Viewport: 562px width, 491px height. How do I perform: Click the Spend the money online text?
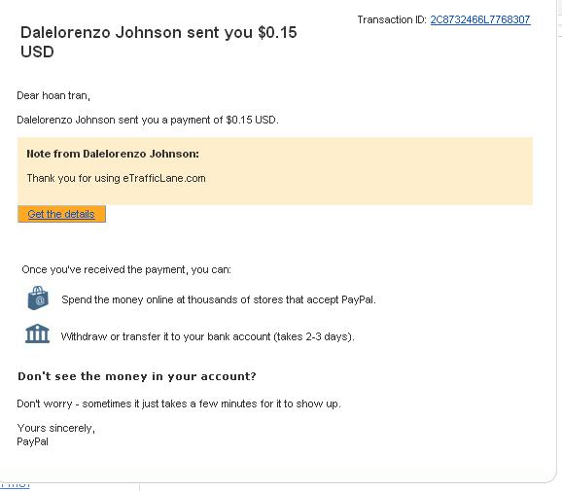(219, 299)
